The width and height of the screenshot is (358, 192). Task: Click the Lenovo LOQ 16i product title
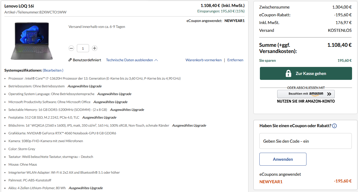[x=19, y=6]
